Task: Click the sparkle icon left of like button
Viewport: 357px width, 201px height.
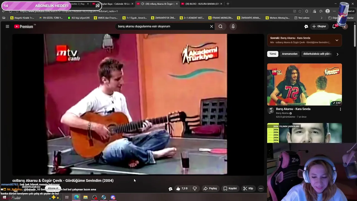Action: coord(170,189)
